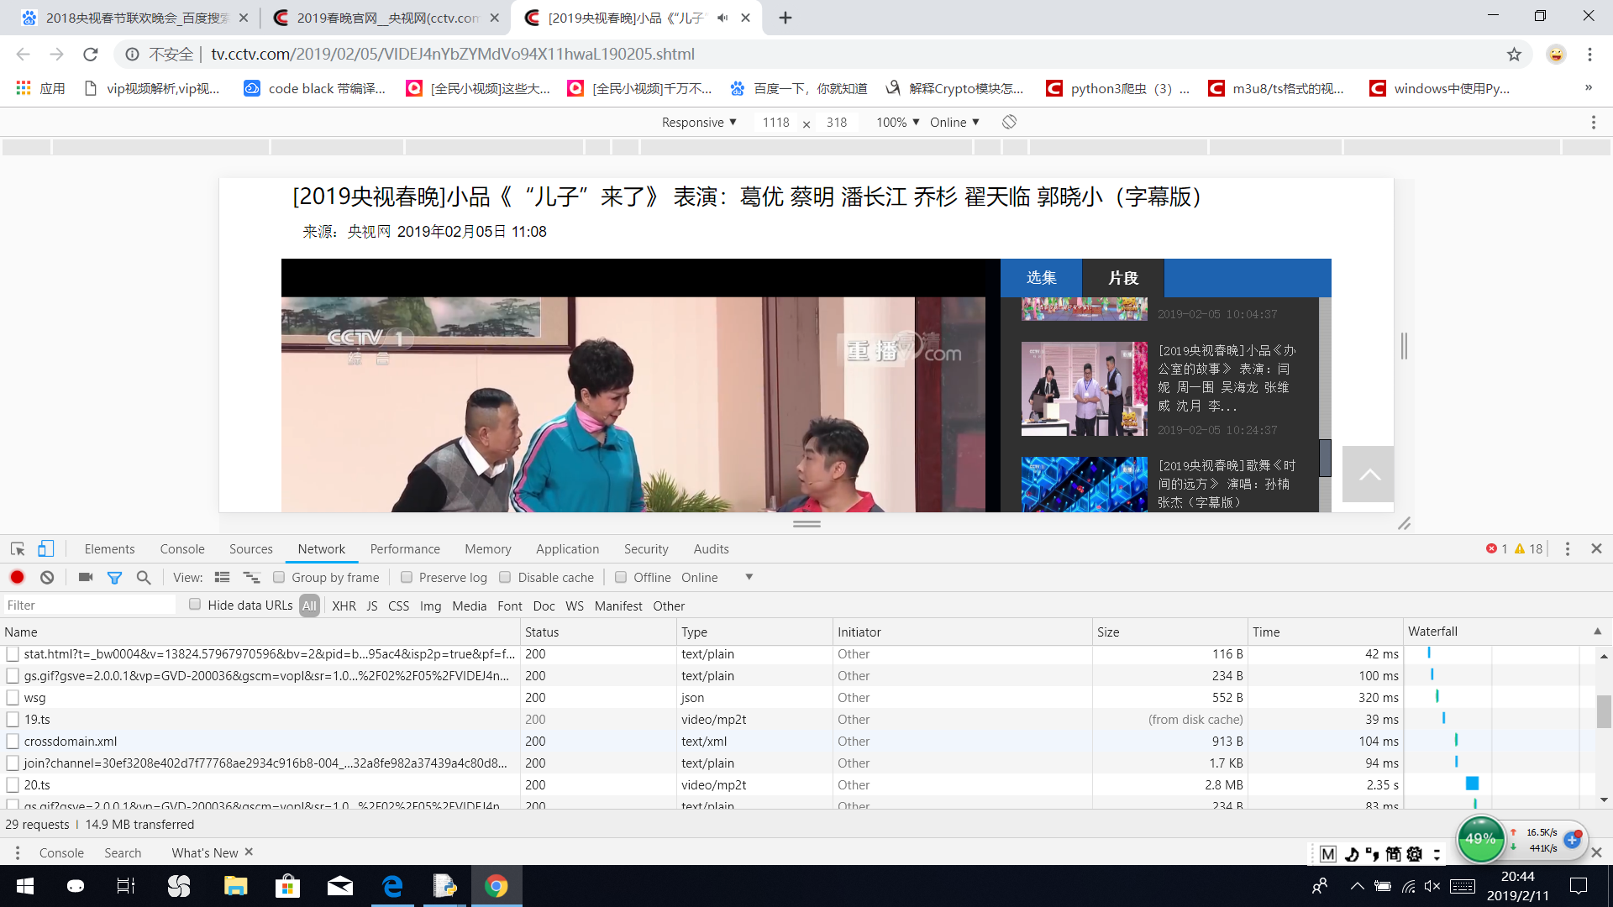Check Hide data URLs
Image resolution: width=1613 pixels, height=907 pixels.
(x=195, y=605)
